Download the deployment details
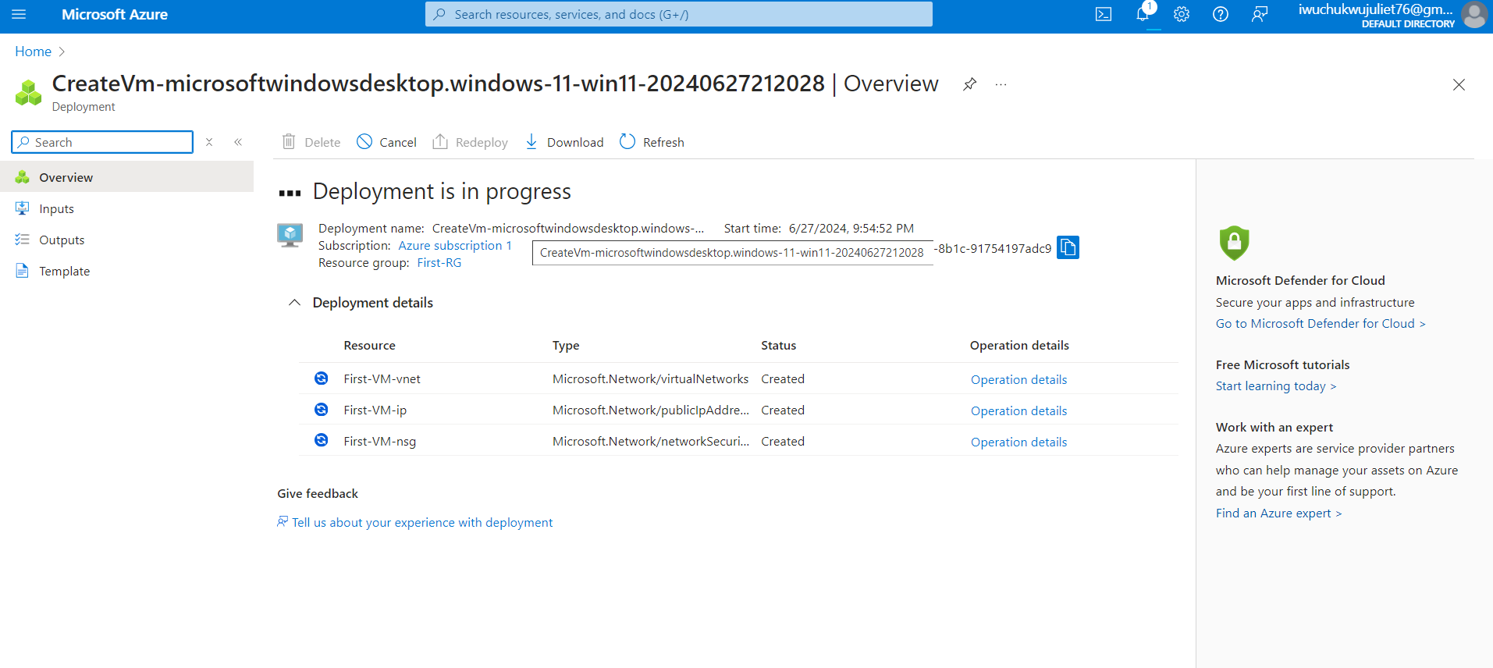Image resolution: width=1493 pixels, height=668 pixels. click(564, 142)
